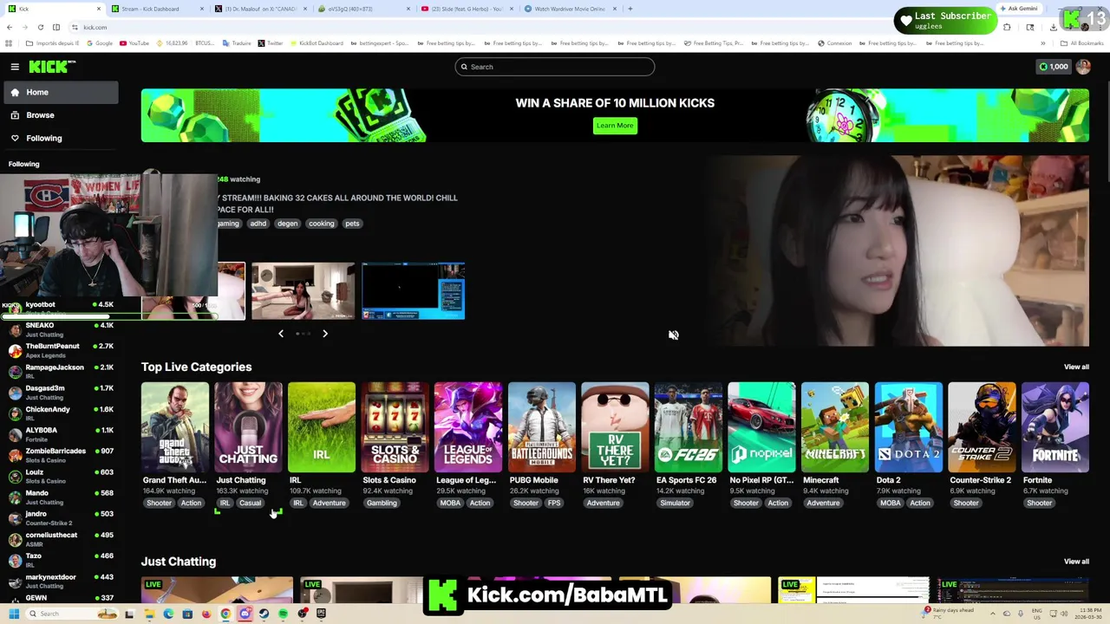Viewport: 1110px width, 624px height.
Task: Open Dota 2 category card
Action: 908,427
